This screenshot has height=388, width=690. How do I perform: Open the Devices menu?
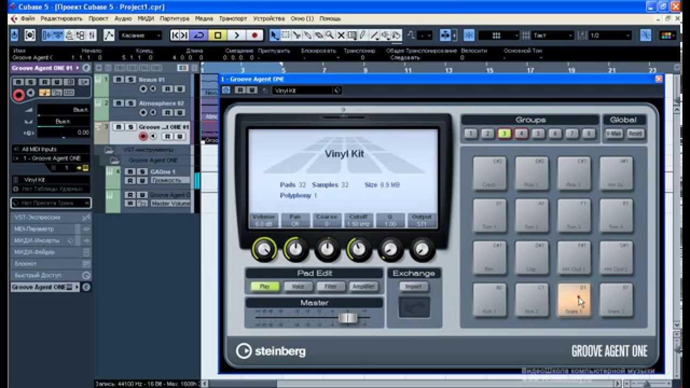tap(268, 18)
